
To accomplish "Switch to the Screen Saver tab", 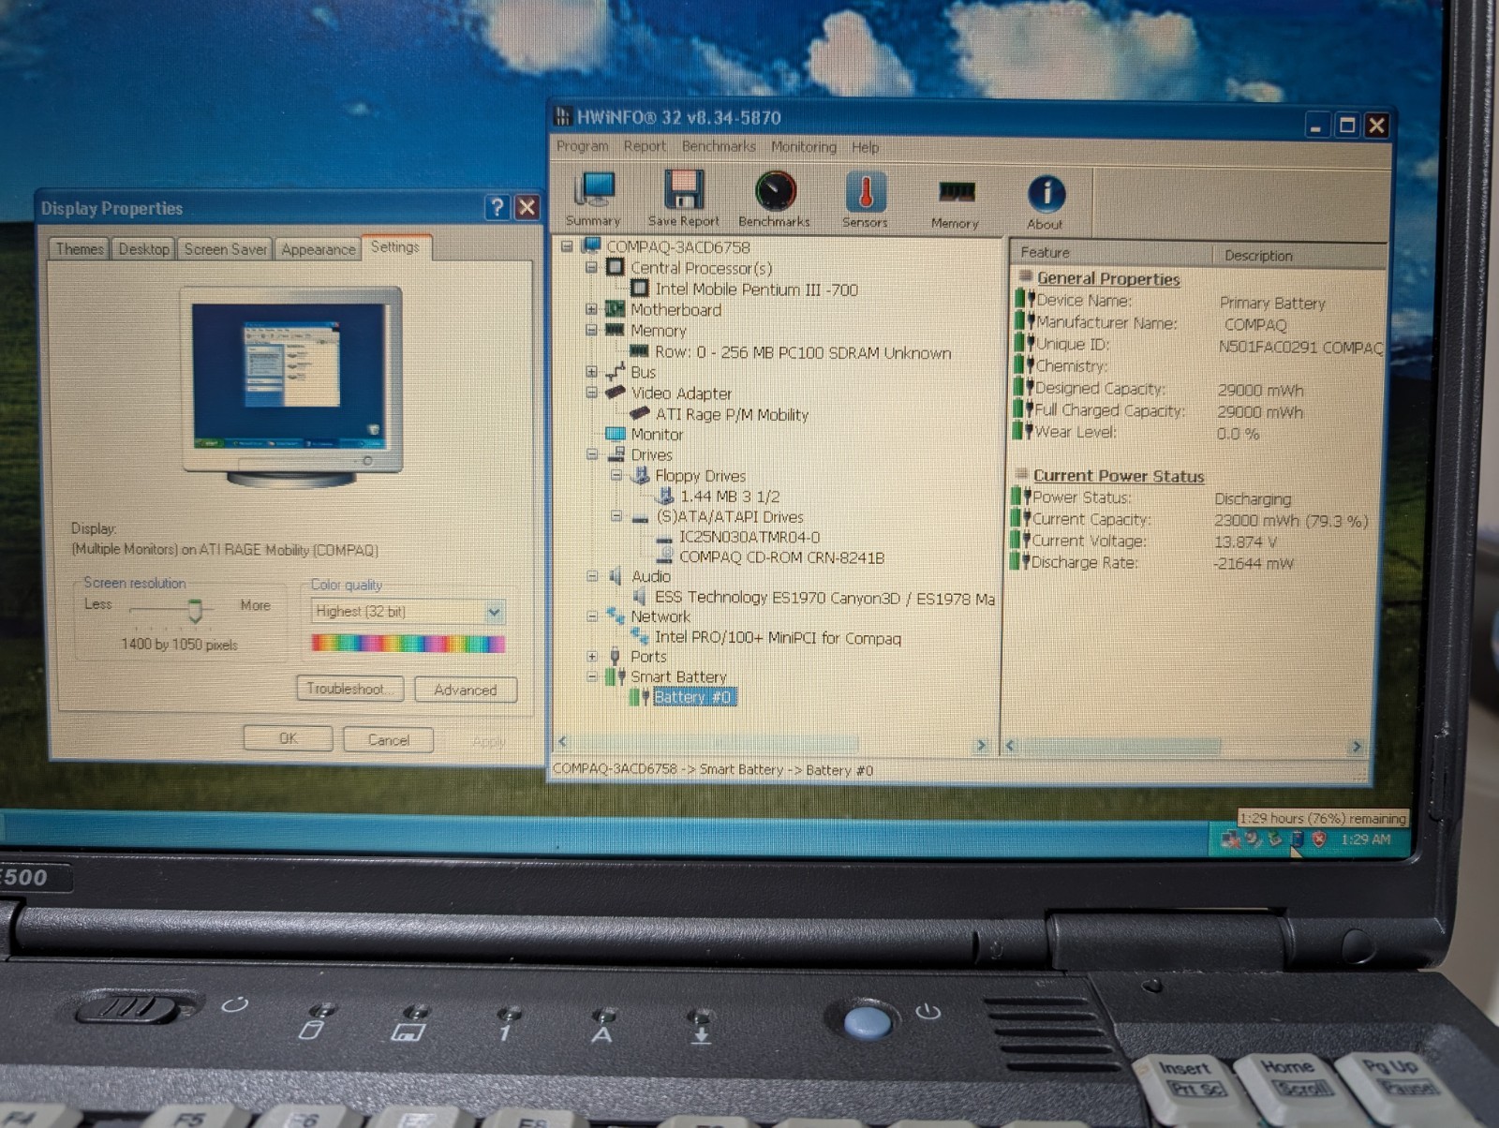I will click(x=225, y=248).
